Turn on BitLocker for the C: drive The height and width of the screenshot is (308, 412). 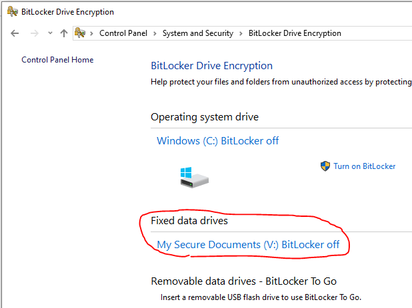364,166
